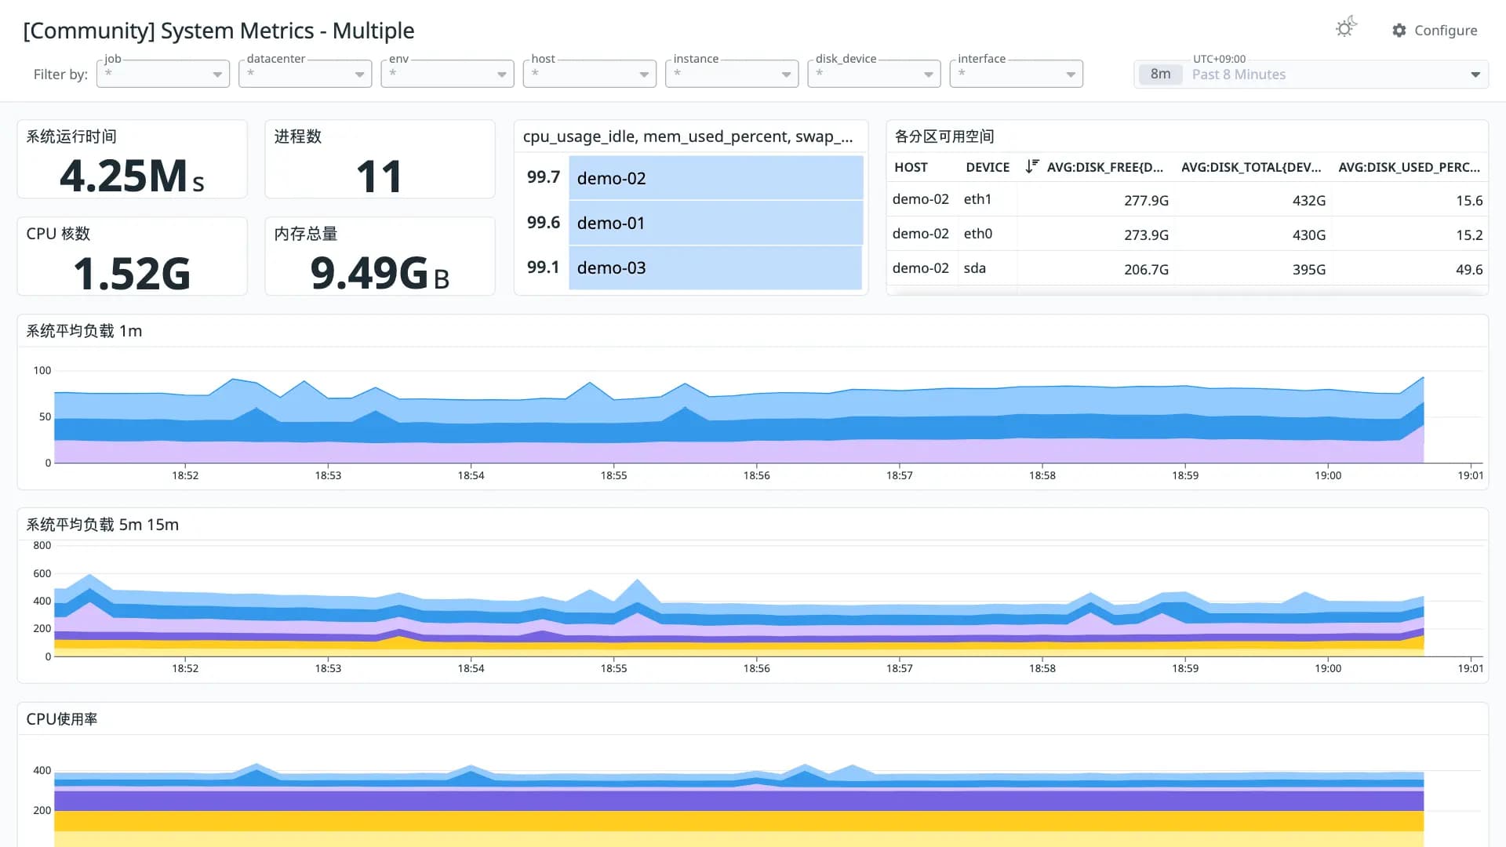Click the cpu_usage_idle, mem_used_percent panel title
The width and height of the screenshot is (1506, 847).
(x=688, y=136)
